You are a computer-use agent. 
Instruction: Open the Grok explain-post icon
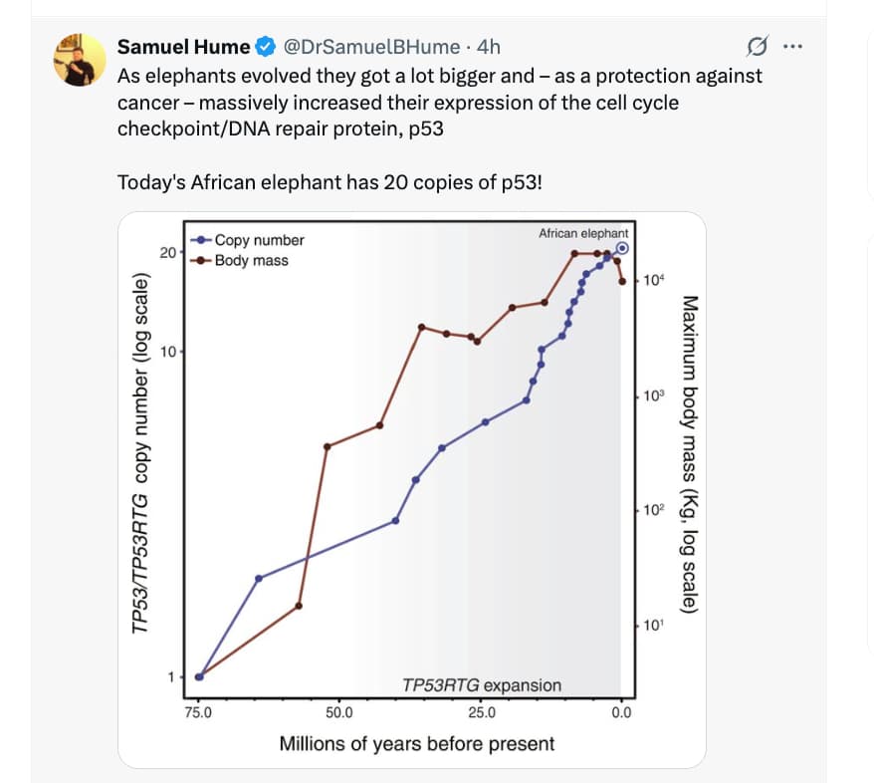point(757,47)
